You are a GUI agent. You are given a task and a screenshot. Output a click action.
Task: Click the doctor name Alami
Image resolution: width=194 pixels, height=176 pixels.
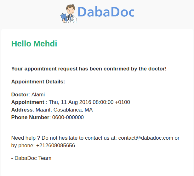[38, 94]
